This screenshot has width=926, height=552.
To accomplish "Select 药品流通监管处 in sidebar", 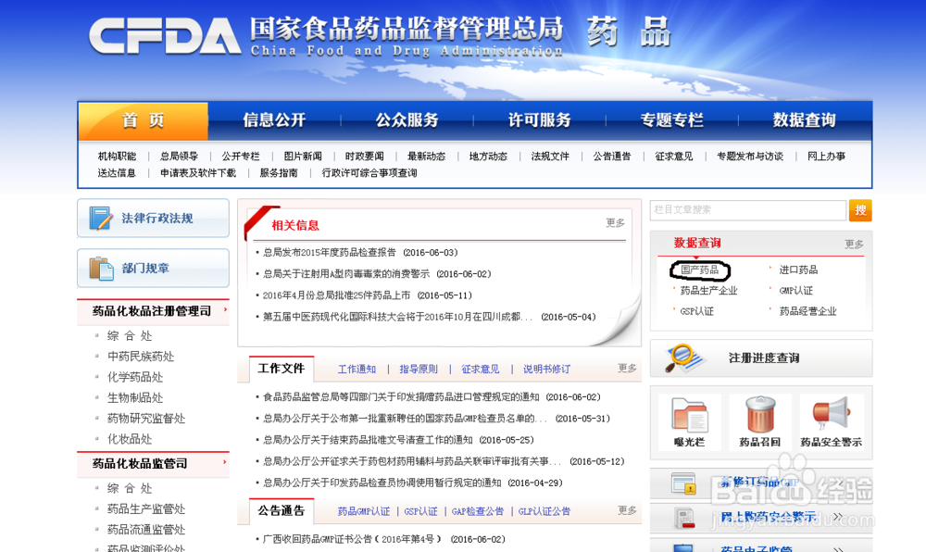I will [146, 530].
